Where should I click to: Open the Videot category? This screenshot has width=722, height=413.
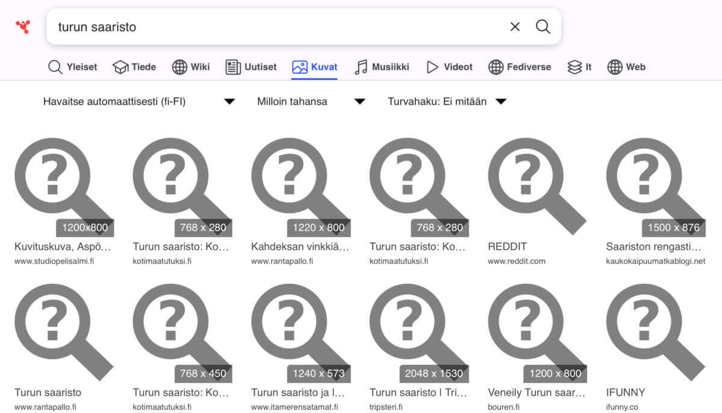449,67
